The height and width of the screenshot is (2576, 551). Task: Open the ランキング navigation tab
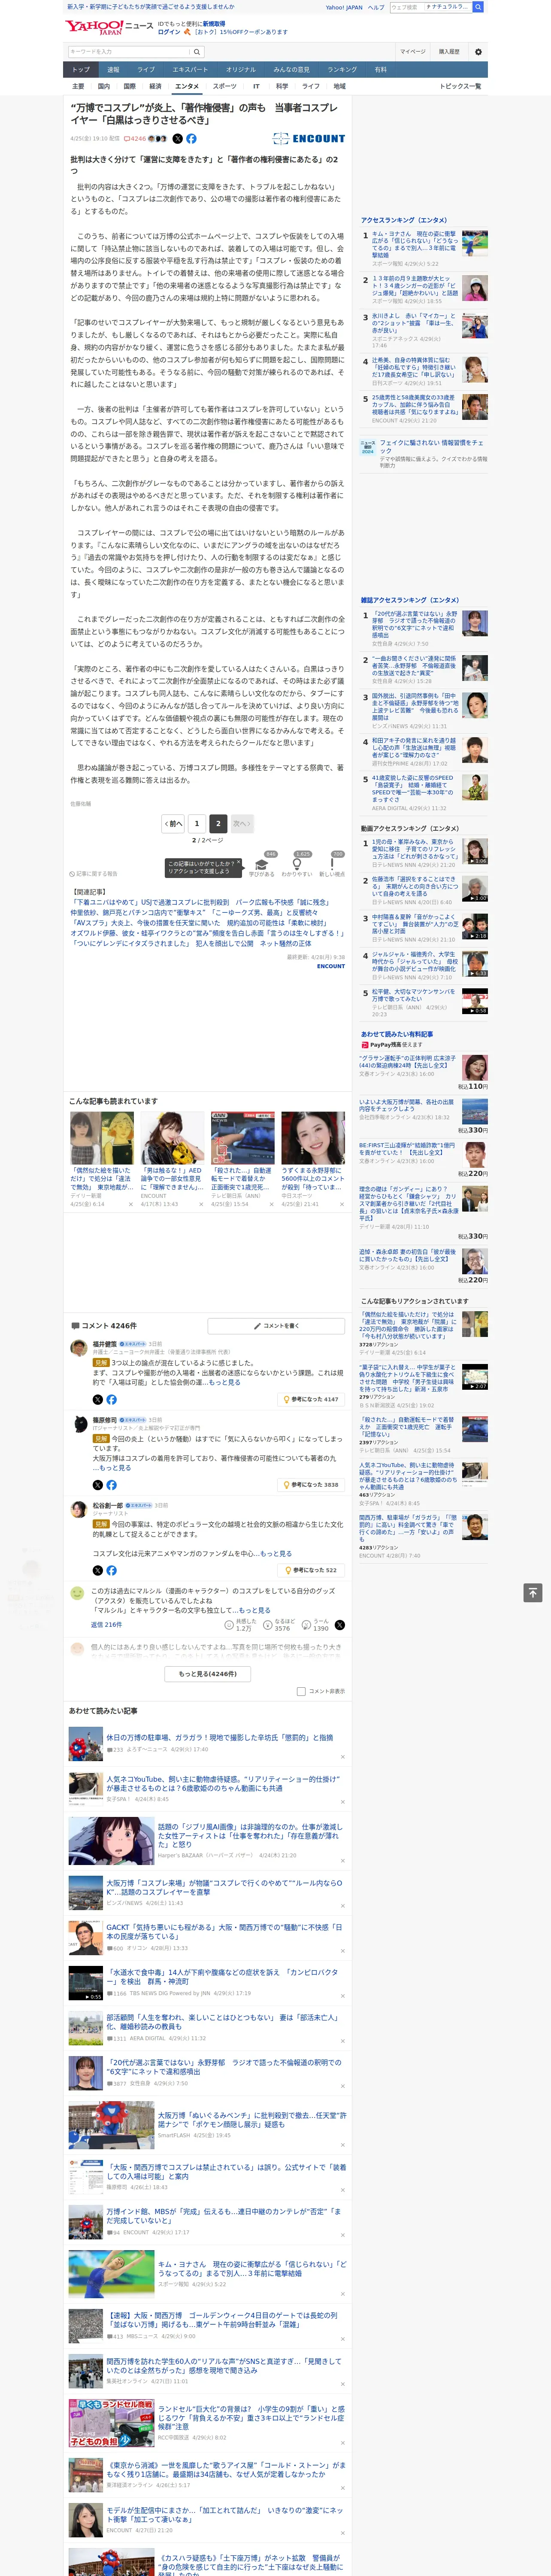pyautogui.click(x=342, y=70)
